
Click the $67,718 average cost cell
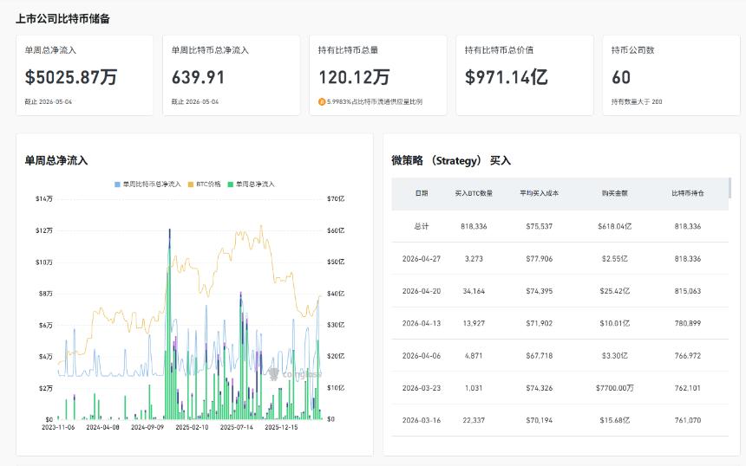pos(540,356)
